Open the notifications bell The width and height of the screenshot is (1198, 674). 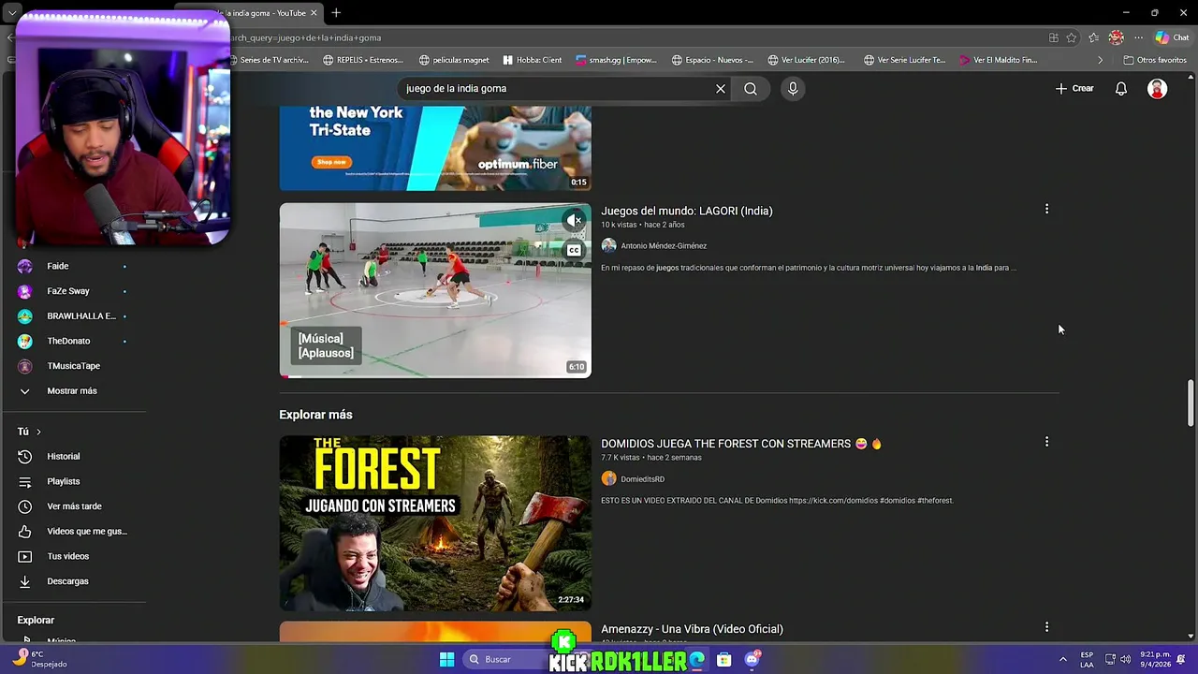click(x=1120, y=88)
